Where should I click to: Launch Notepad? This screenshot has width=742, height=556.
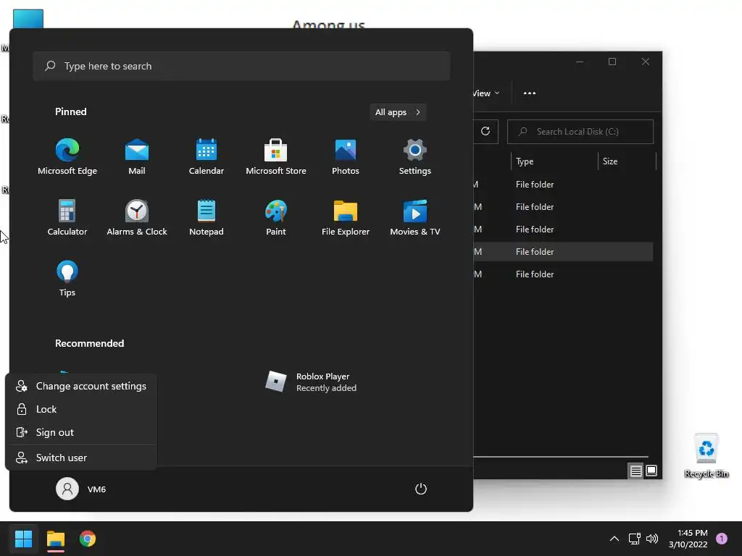tap(207, 217)
